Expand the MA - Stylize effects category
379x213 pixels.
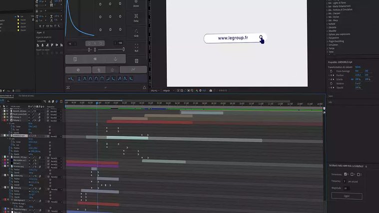coord(327,17)
